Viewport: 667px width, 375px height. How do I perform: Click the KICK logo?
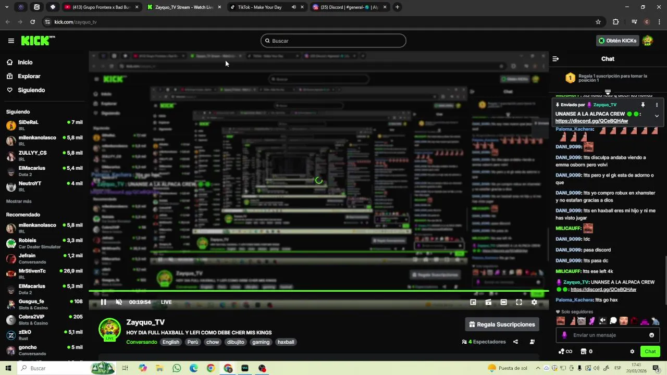tap(38, 41)
